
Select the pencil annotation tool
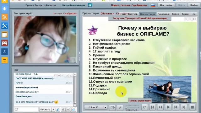[x=120, y=107]
